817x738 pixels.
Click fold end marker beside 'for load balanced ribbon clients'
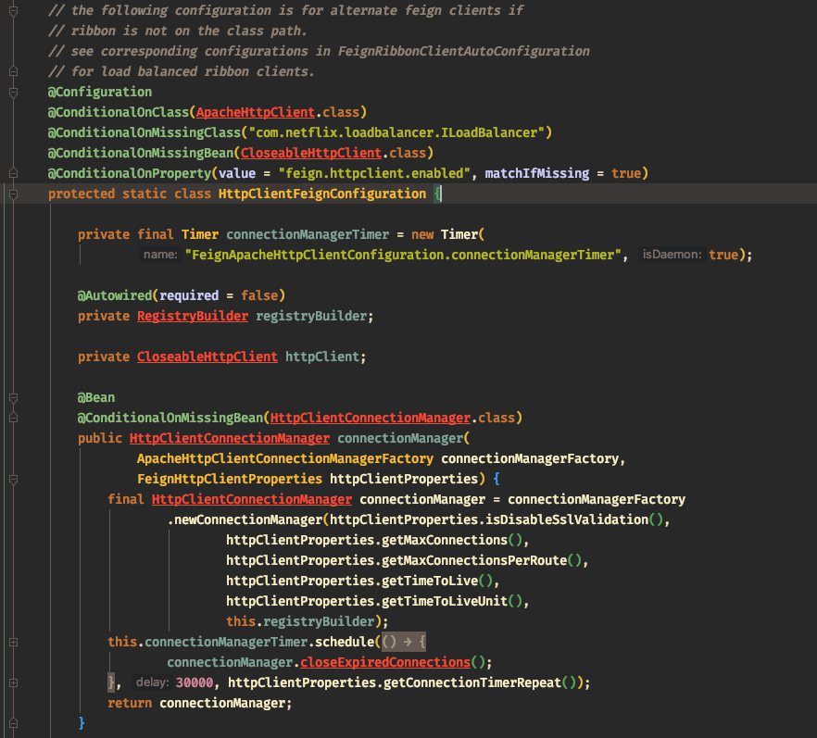coord(14,71)
